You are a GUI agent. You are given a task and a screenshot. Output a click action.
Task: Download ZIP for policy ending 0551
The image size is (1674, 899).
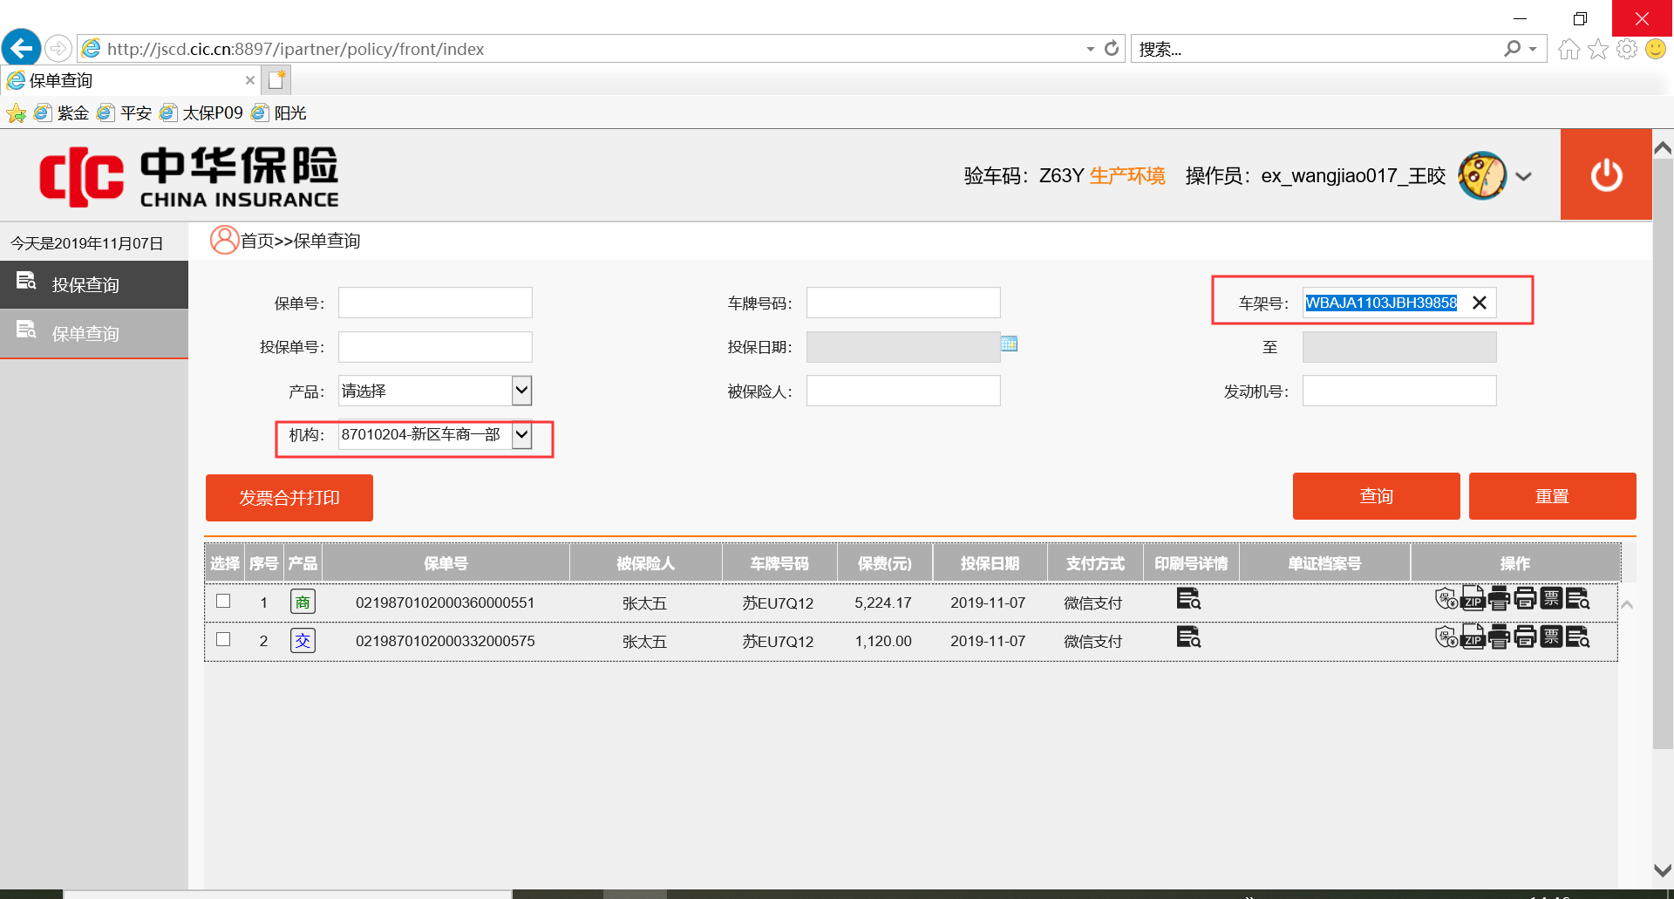click(x=1473, y=599)
